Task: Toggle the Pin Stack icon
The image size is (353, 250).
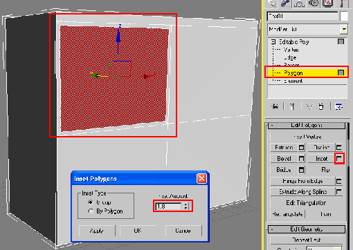Action: click(275, 106)
